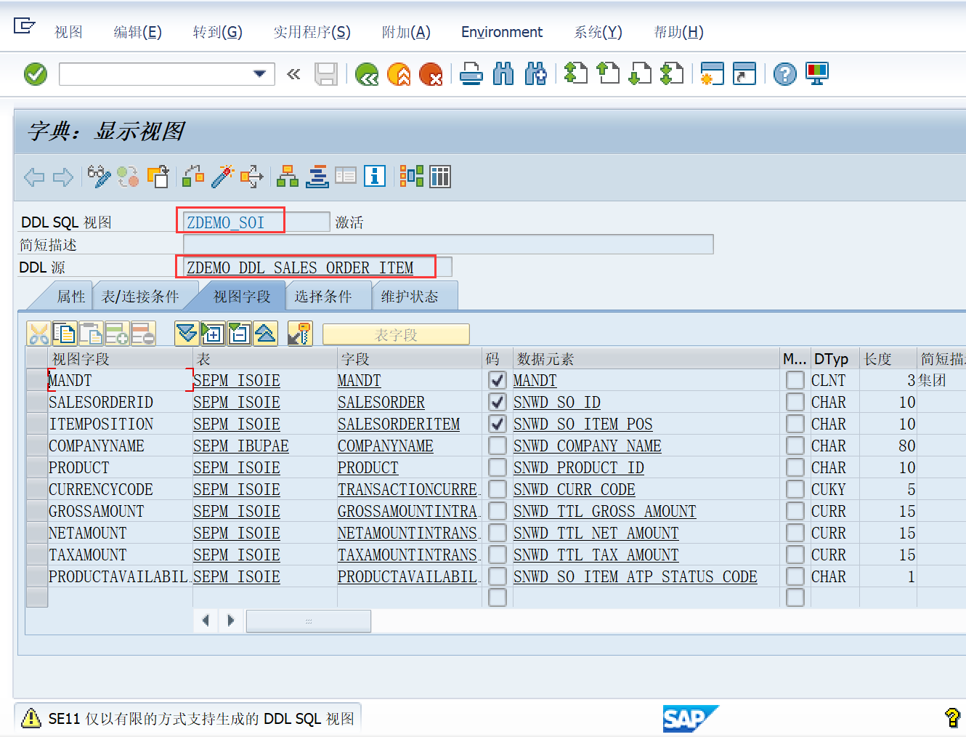Click the Cut scissors icon in table toolbar

[x=38, y=334]
